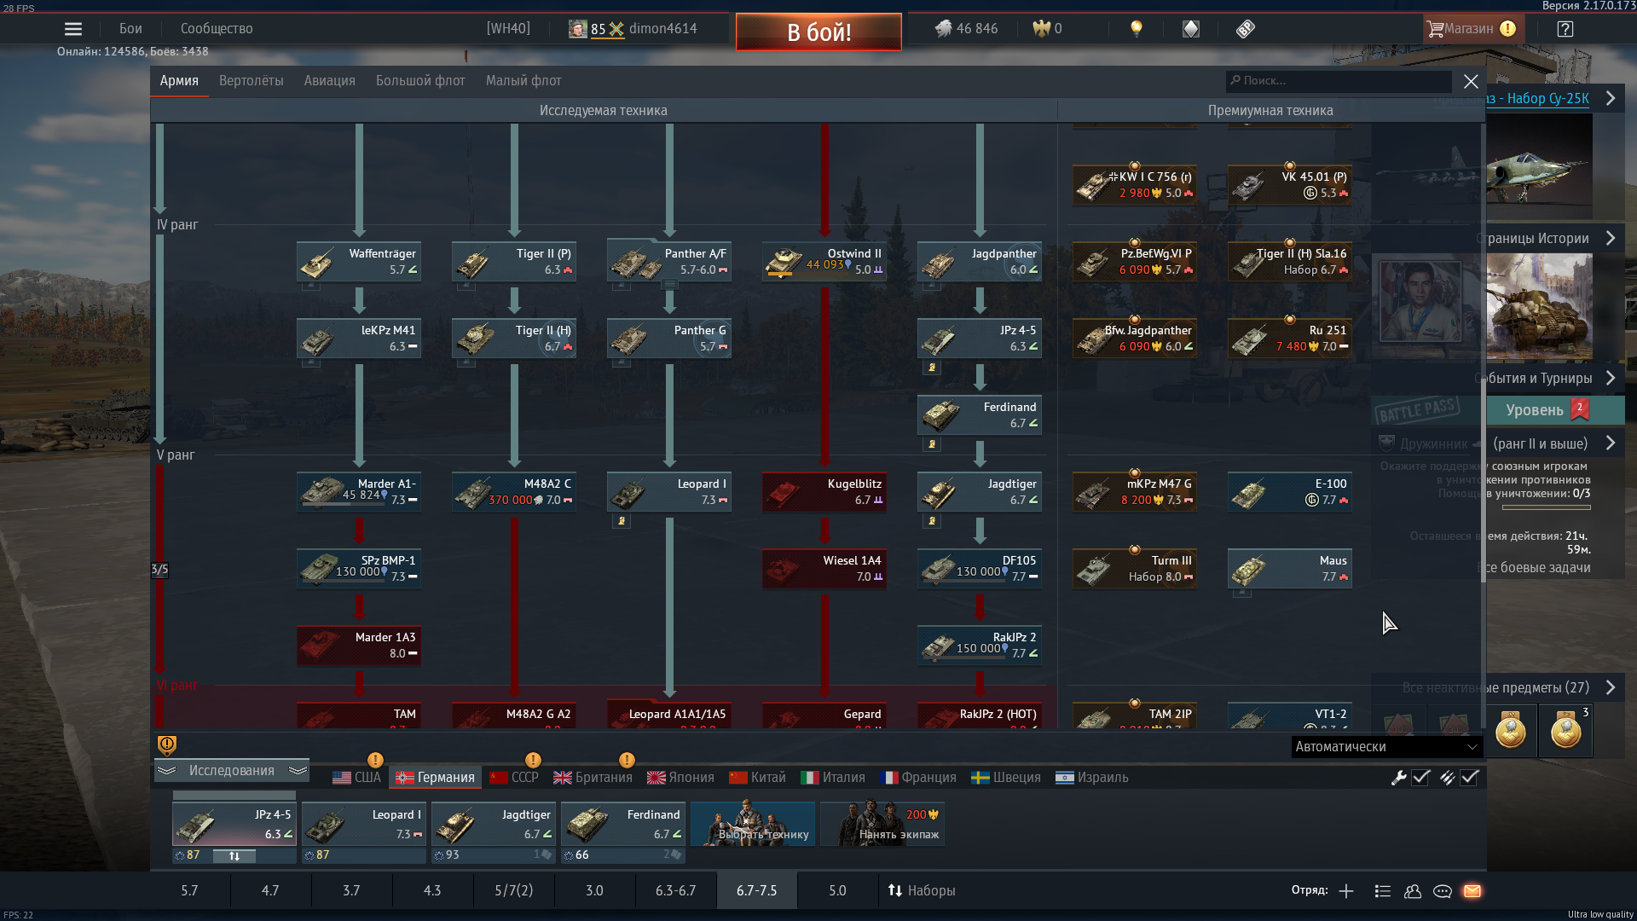The width and height of the screenshot is (1637, 921).
Task: Open the Автоматически dropdown
Action: [x=1387, y=747]
